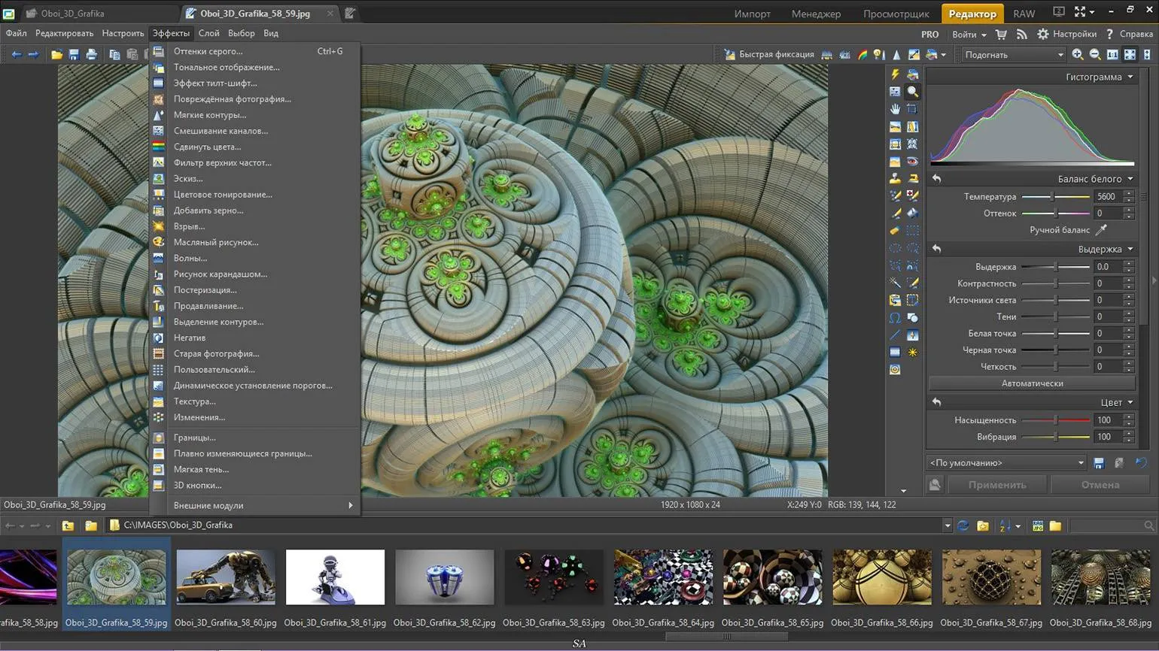Select the hand pan tool

[895, 109]
